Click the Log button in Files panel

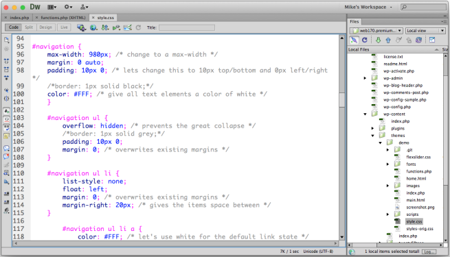(429, 252)
